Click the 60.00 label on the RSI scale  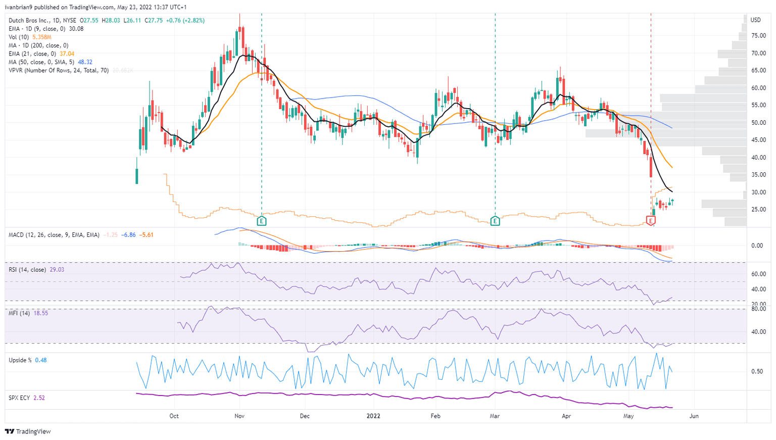758,274
